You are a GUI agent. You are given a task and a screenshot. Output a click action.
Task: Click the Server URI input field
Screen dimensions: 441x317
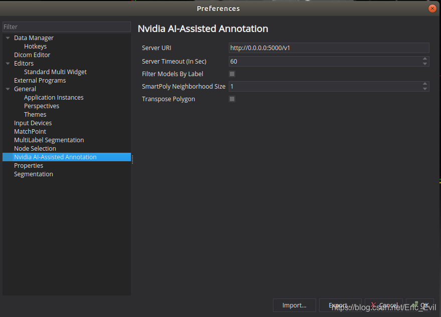coord(329,48)
